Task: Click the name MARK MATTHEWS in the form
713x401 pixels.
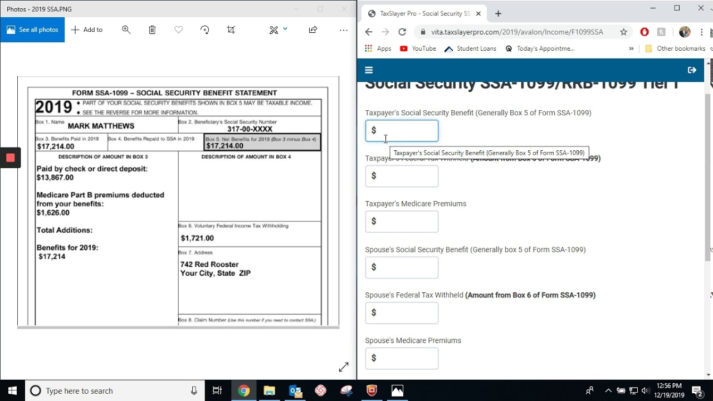Action: (101, 126)
